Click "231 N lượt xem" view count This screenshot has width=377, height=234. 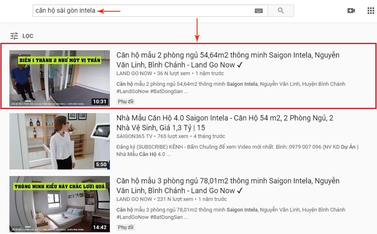click(175, 199)
